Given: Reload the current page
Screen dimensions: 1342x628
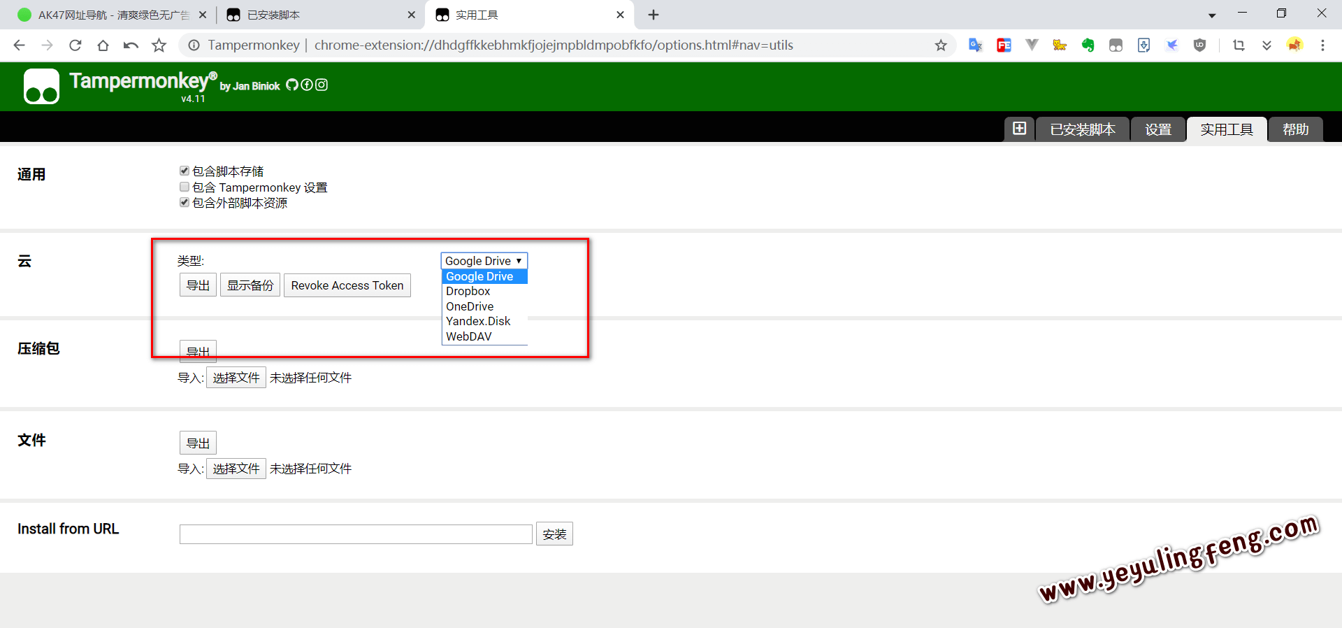Looking at the screenshot, I should pos(75,45).
